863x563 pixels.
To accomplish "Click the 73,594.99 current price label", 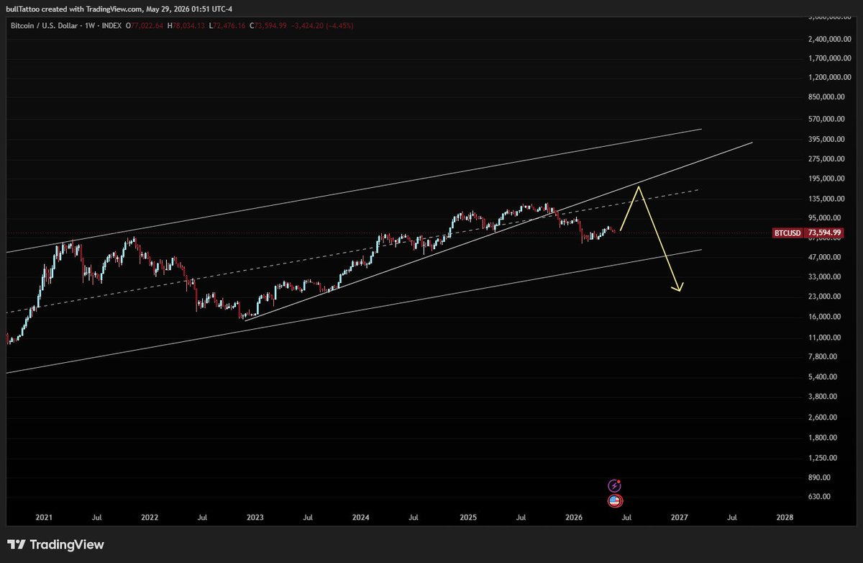I will click(825, 233).
